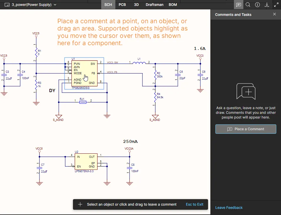The height and width of the screenshot is (215, 281).
Task: Select resistor R3 1k symbol
Action: (36, 85)
